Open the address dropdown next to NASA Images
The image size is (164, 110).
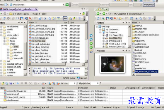(64, 5)
